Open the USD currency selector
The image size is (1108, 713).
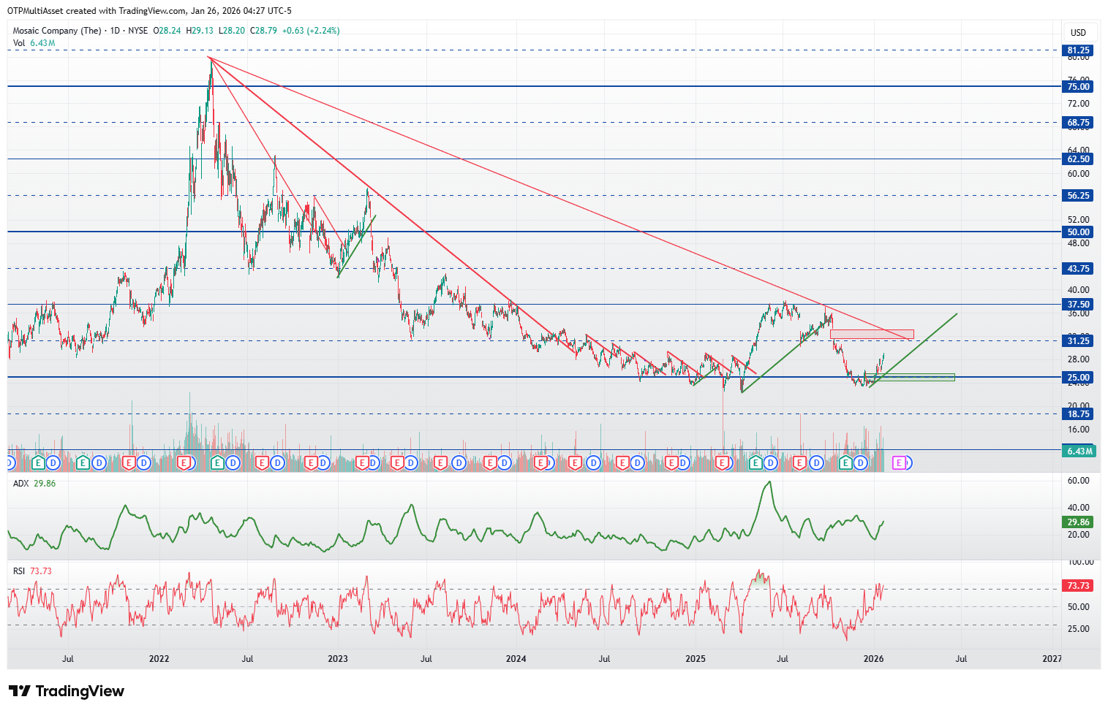click(1078, 32)
